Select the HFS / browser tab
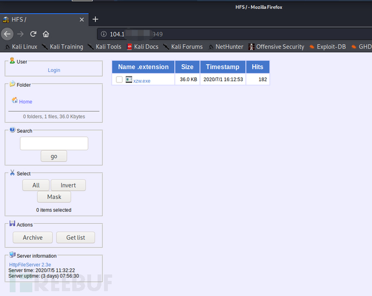The image size is (372, 296). [44, 19]
